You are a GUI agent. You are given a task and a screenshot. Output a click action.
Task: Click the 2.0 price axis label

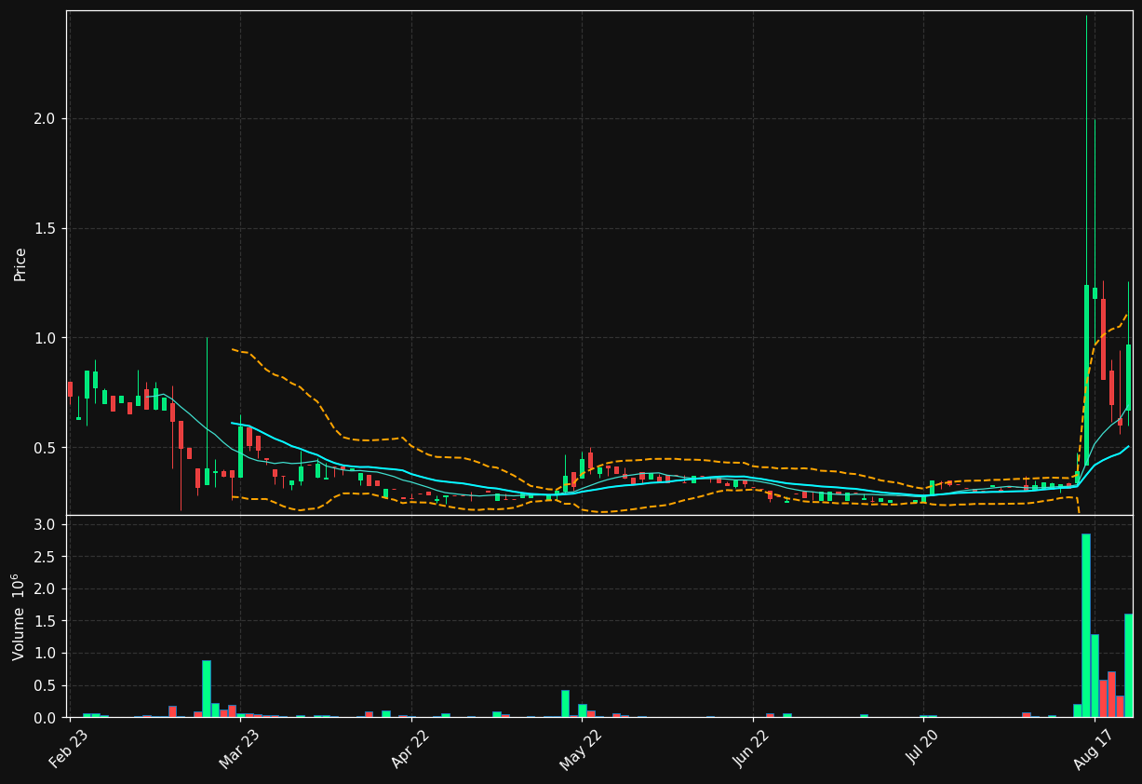click(45, 119)
